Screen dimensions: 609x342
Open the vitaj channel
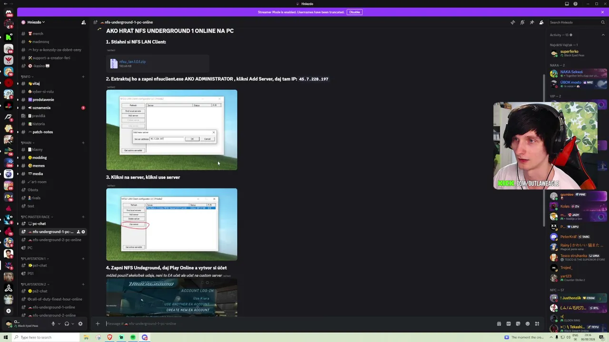53,84
